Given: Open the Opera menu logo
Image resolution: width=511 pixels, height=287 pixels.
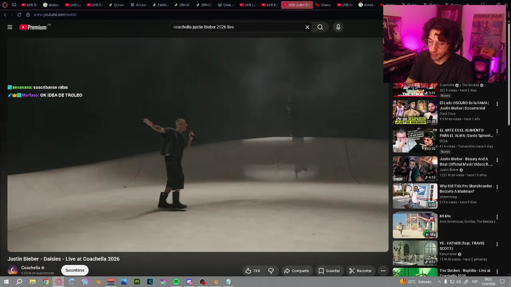Looking at the screenshot, I should pyautogui.click(x=5, y=5).
